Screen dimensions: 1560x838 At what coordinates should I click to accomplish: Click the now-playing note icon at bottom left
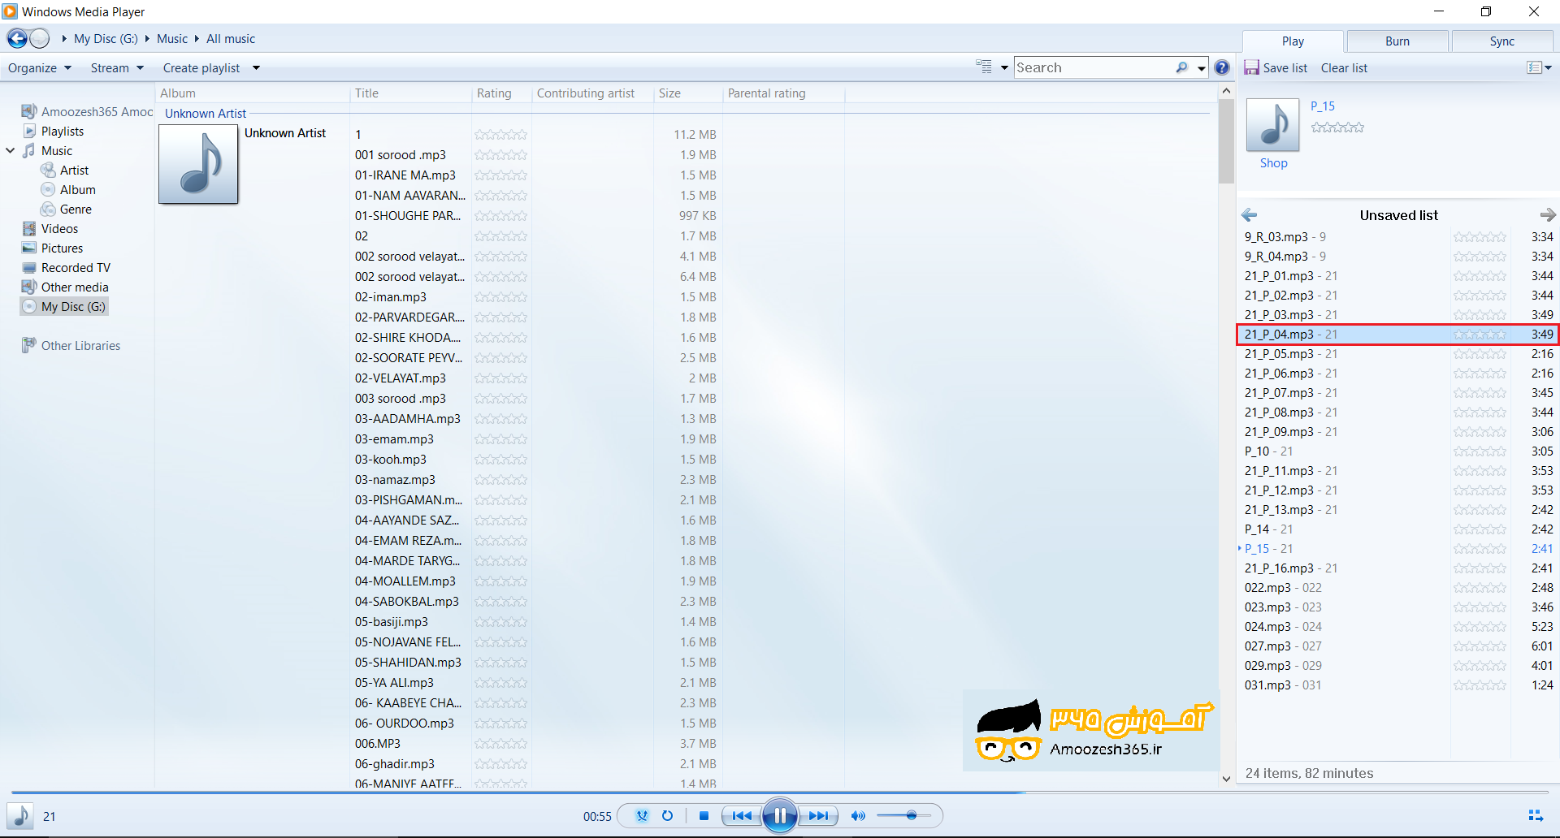click(20, 816)
